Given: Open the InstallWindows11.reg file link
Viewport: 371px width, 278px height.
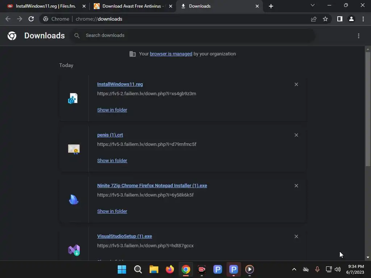Looking at the screenshot, I should (120, 84).
